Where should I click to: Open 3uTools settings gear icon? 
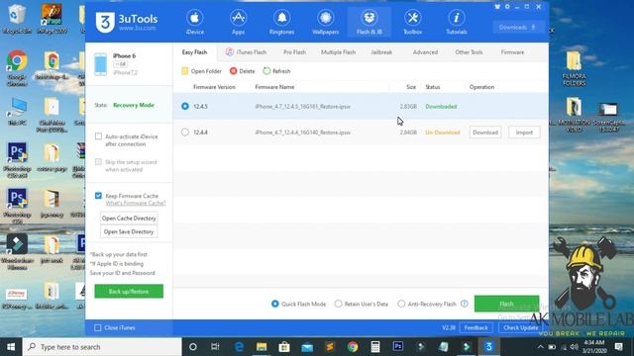[x=507, y=7]
